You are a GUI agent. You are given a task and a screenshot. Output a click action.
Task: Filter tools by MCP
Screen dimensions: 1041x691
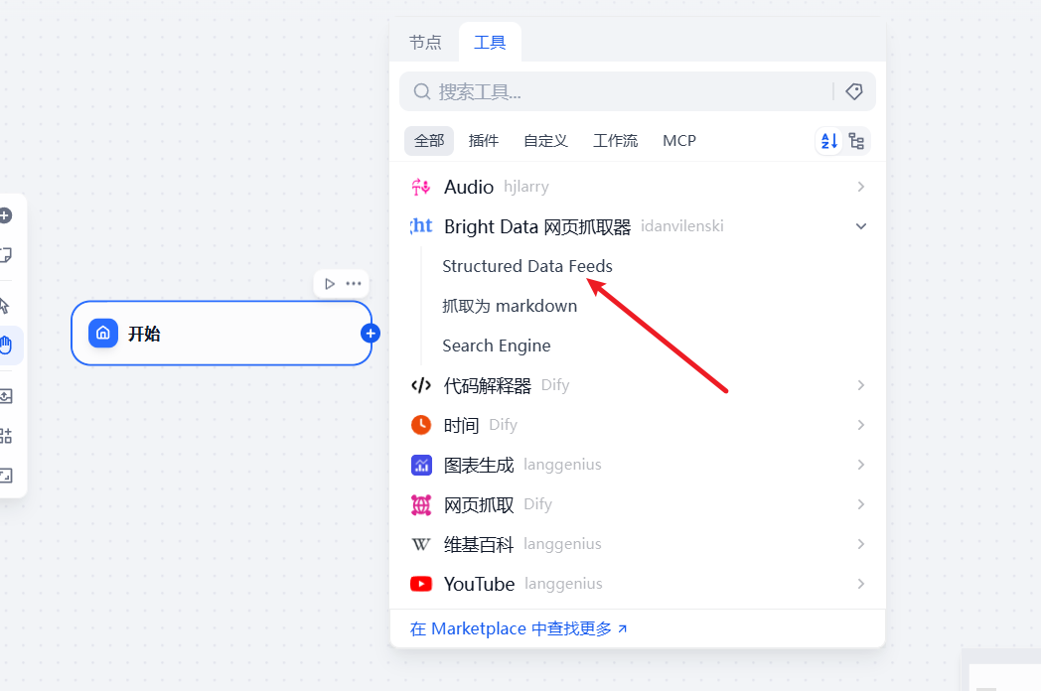[679, 141]
